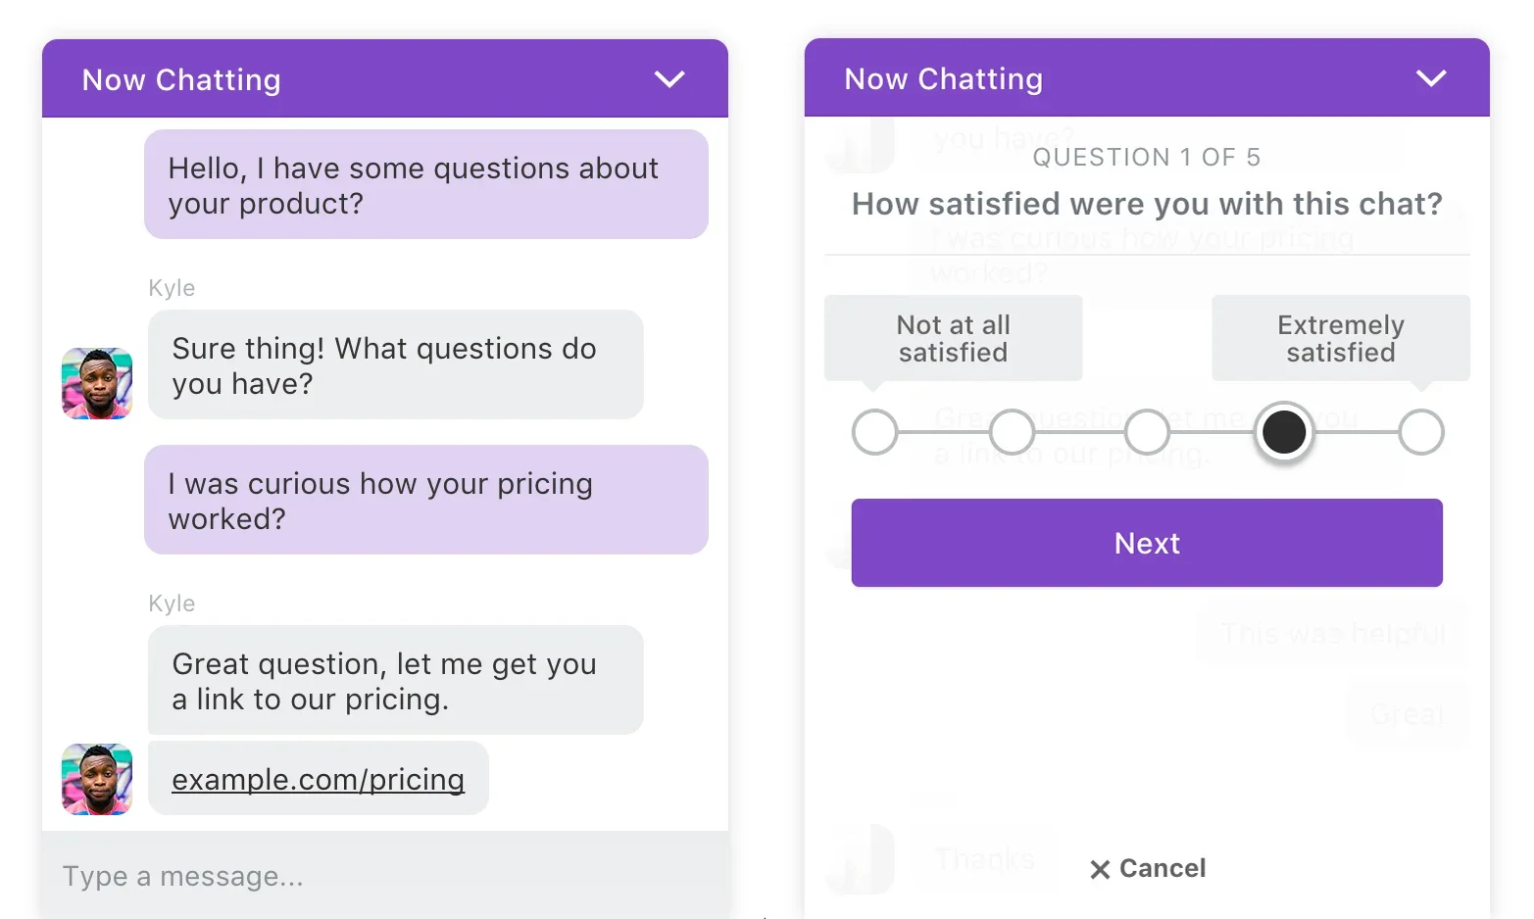The height and width of the screenshot is (919, 1534).
Task: Click the right 'Now Chatting' header title
Action: point(943,79)
